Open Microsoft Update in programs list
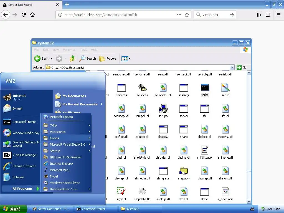Image resolution: width=284 pixels, height=213 pixels. coord(66,117)
